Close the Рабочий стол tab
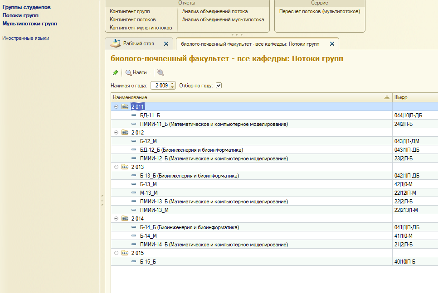Screen dimensions: 438x293 coord(166,44)
